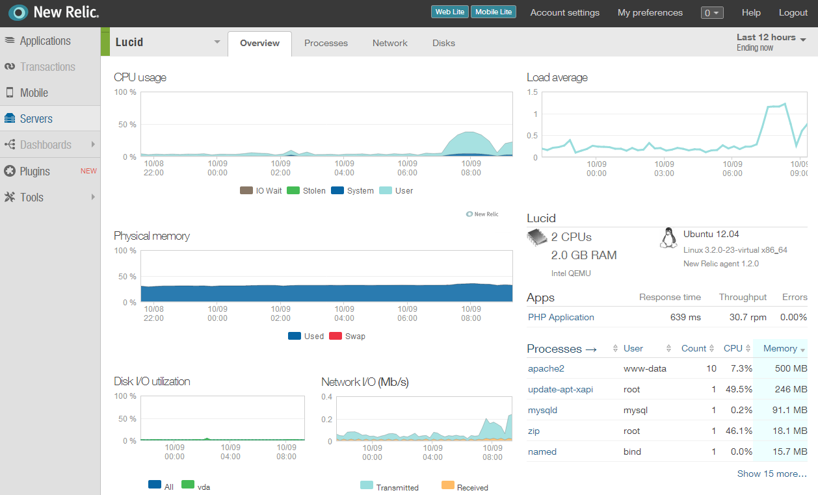Select the Servers icon in sidebar

[10, 119]
